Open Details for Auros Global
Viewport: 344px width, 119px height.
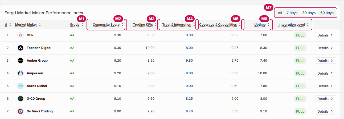[x=325, y=86]
